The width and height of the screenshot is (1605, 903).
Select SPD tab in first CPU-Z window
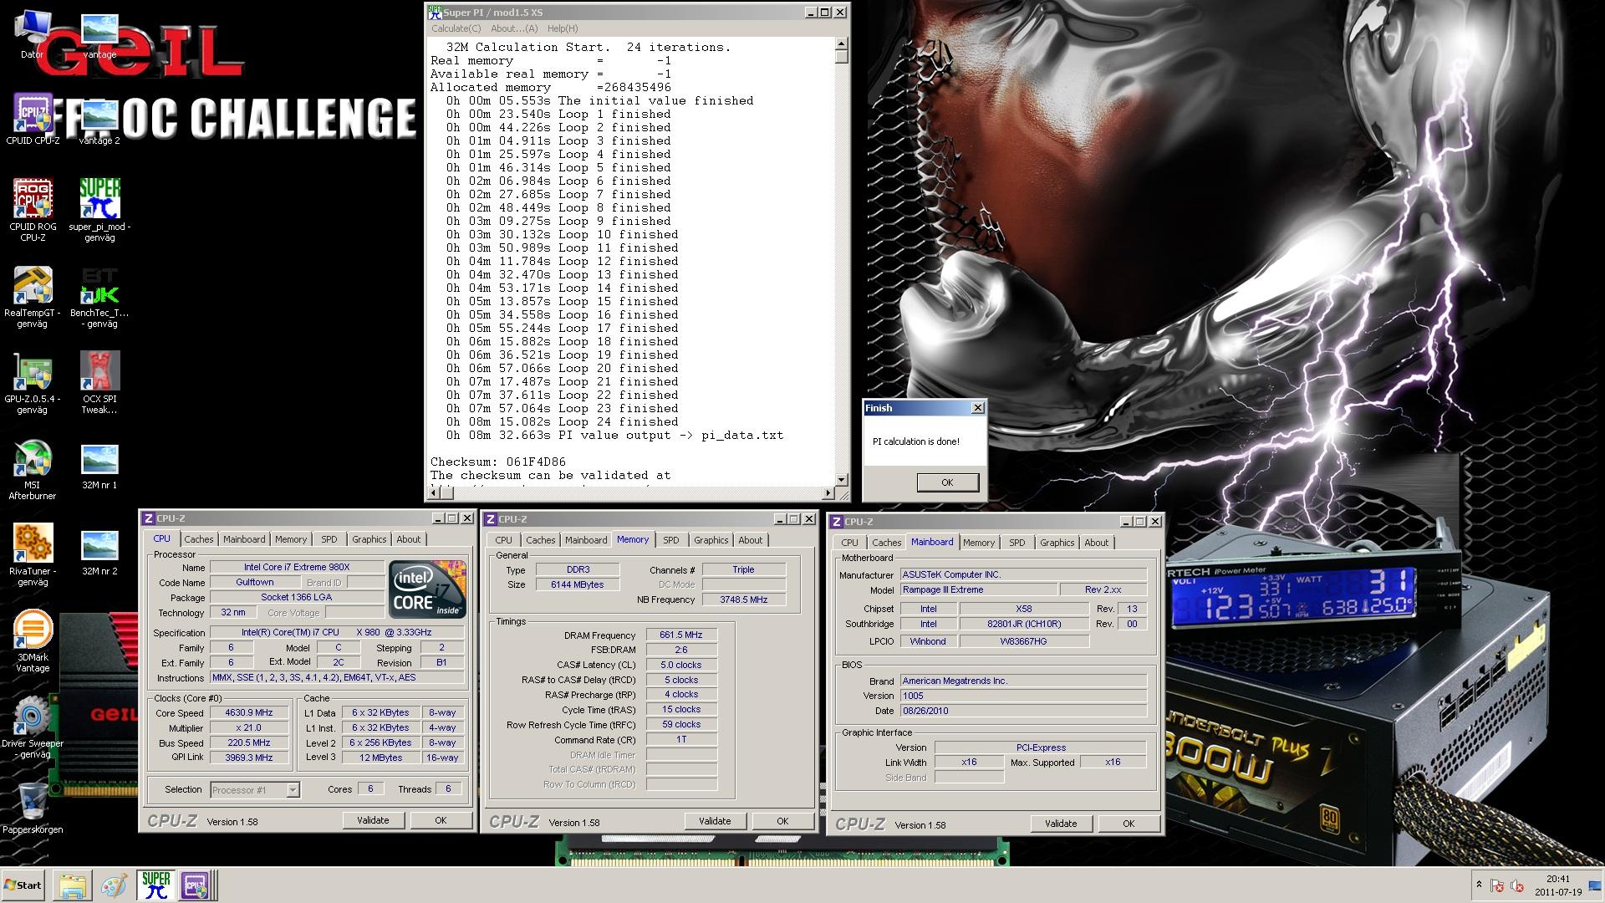click(x=329, y=539)
